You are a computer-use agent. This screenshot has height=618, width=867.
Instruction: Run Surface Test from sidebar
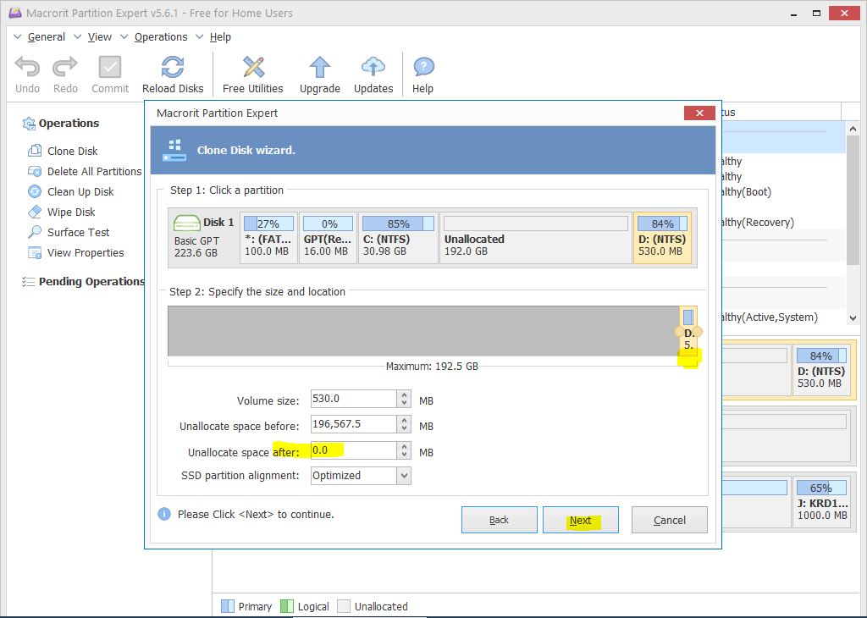coord(78,233)
